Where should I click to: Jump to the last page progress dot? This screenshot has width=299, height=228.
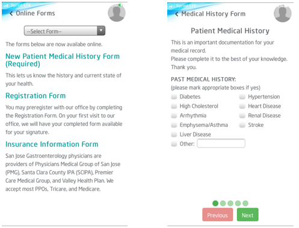[x=245, y=203]
